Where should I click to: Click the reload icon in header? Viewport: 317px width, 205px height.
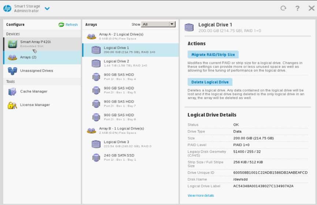coord(283,8)
